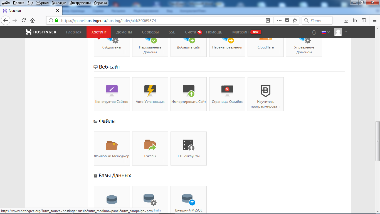Click the notifications bell icon
The height and width of the screenshot is (214, 380).
[x=314, y=32]
